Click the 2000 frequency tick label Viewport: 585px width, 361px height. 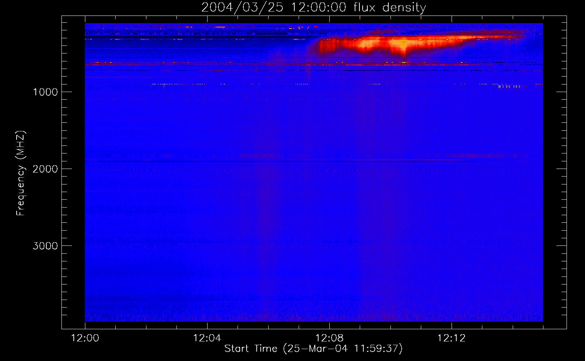pyautogui.click(x=45, y=169)
